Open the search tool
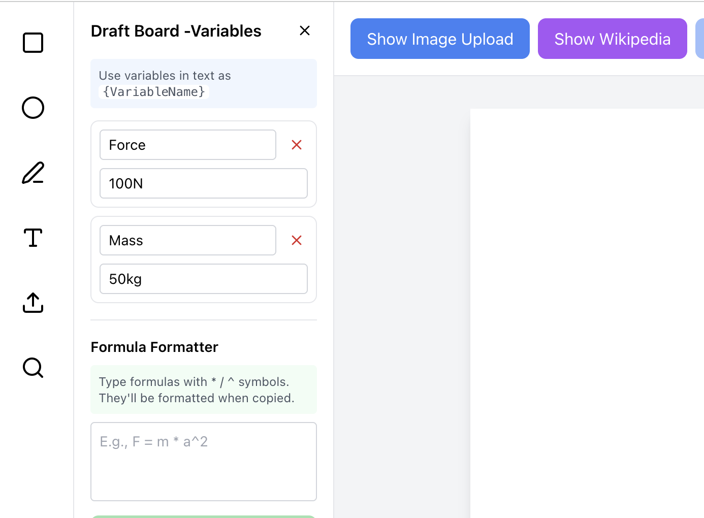 point(33,368)
